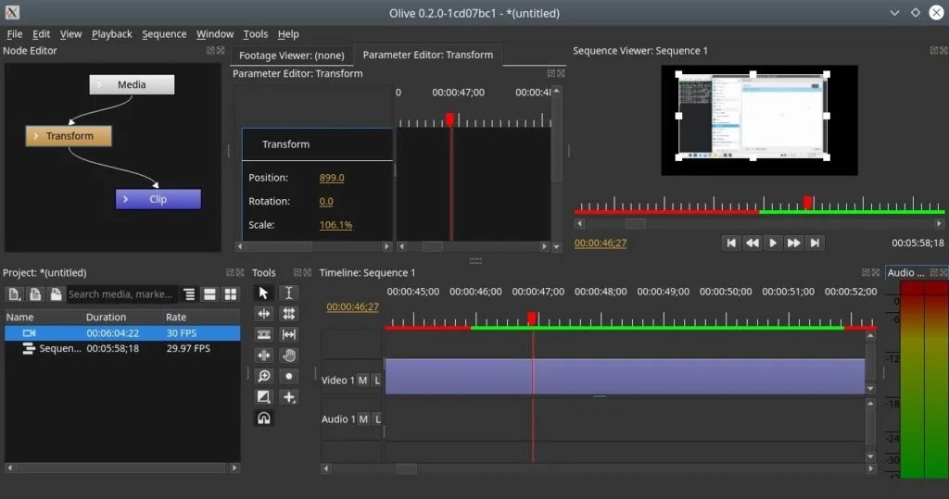Select the Pointer tool in Tools panel
Viewport: 949px width, 499px height.
click(x=264, y=293)
